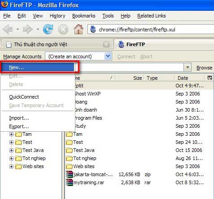Open the Forward button history dropdown arrow
The height and width of the screenshot is (199, 214).
[x=38, y=30]
